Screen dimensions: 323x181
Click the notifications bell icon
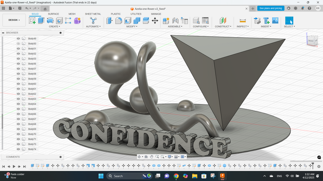(302, 8)
